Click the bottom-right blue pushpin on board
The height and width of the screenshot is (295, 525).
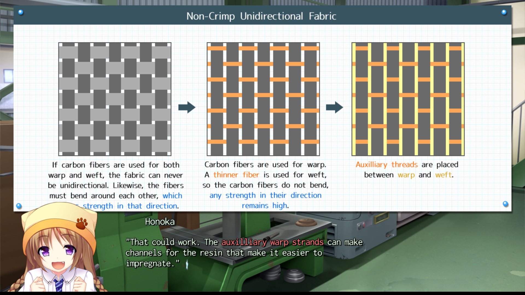pos(505,204)
